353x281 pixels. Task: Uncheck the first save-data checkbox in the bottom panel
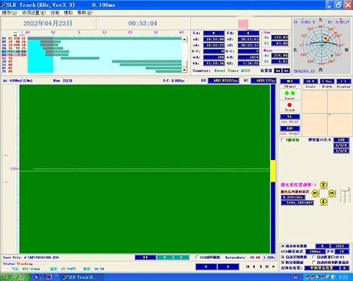pos(282,246)
